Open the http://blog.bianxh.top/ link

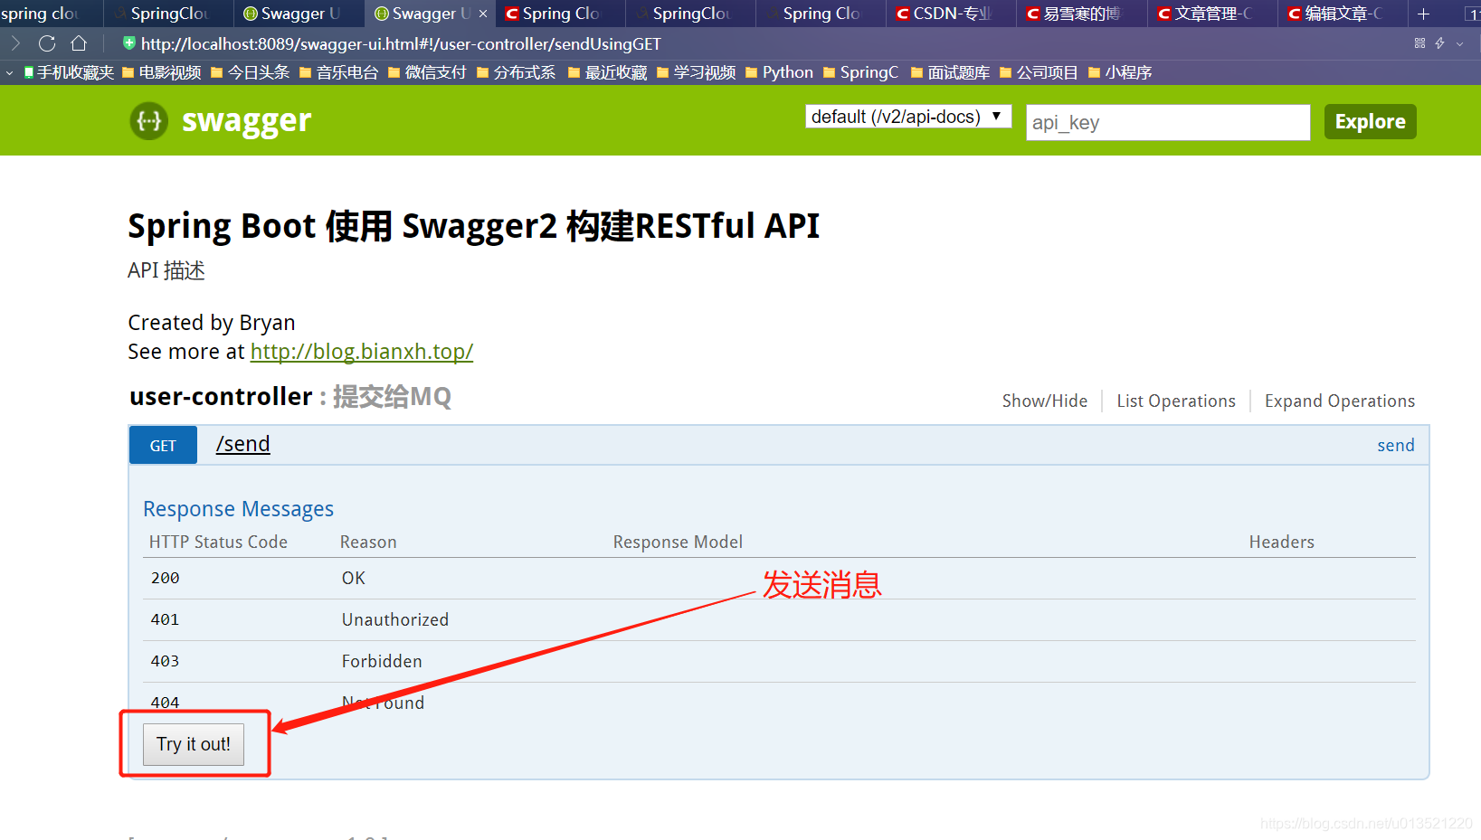tap(362, 352)
